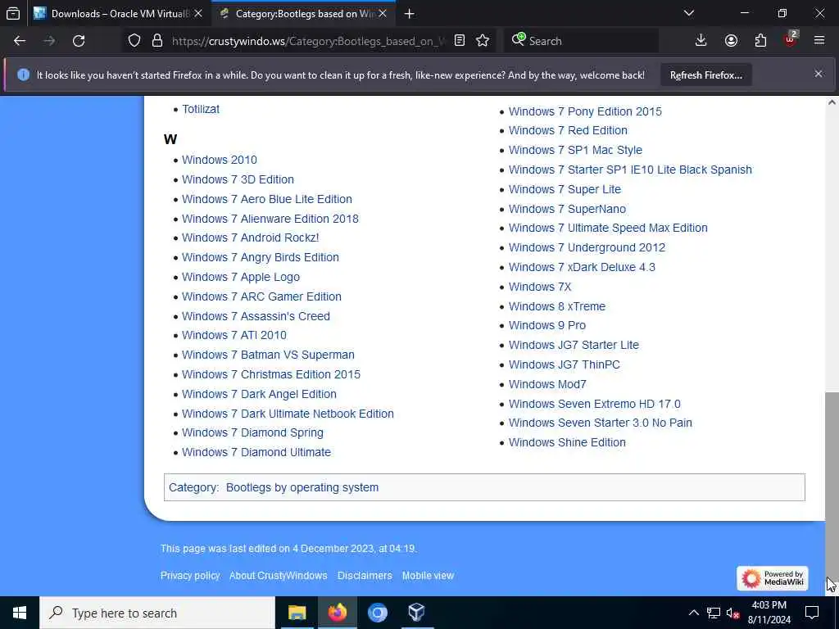Switch to Downloads – Oracle VM VirtualBox tab
Image resolution: width=839 pixels, height=629 pixels.
click(x=118, y=13)
